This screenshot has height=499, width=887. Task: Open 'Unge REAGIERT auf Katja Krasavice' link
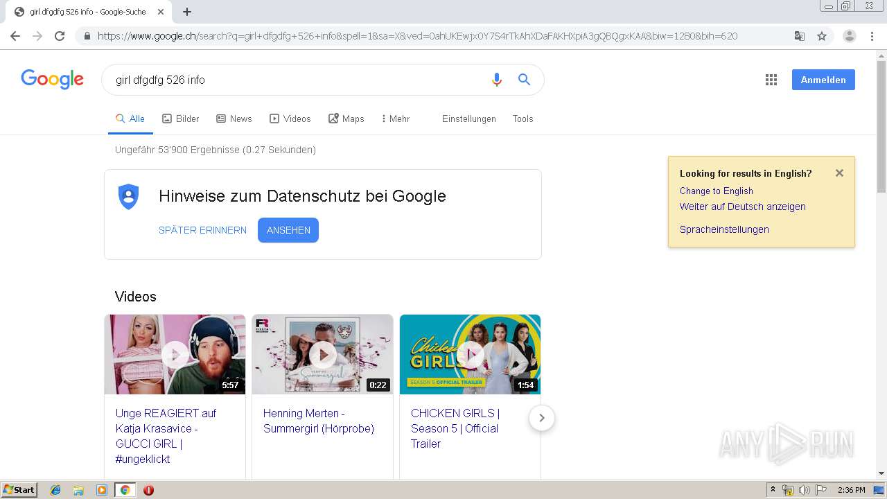pyautogui.click(x=166, y=436)
